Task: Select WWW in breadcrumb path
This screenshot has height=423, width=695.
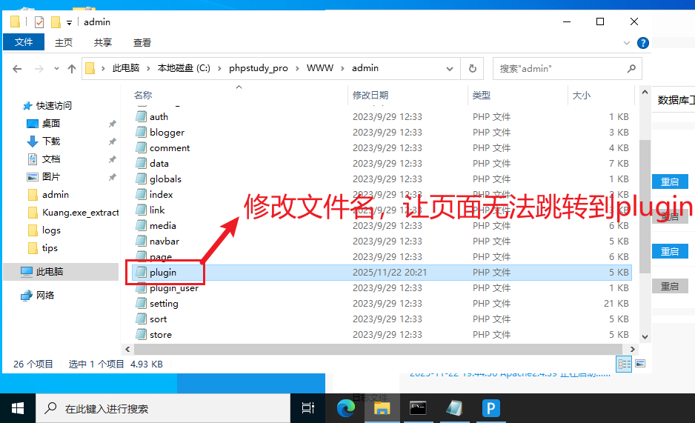Action: [320, 68]
